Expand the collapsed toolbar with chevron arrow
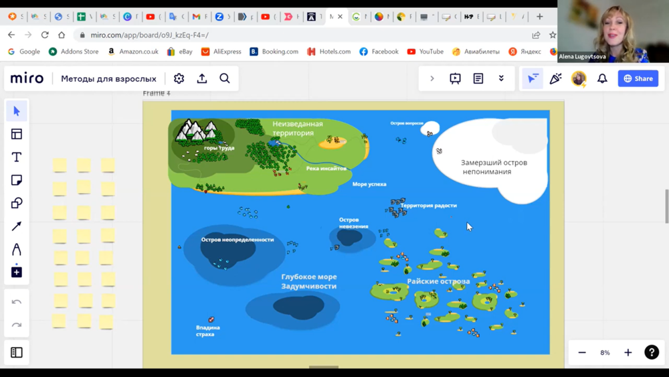 click(432, 79)
